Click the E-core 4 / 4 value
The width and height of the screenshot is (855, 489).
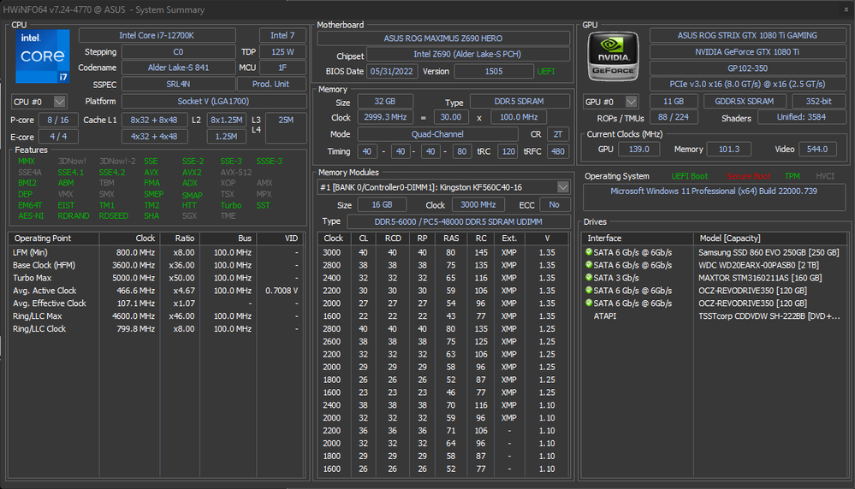[58, 136]
